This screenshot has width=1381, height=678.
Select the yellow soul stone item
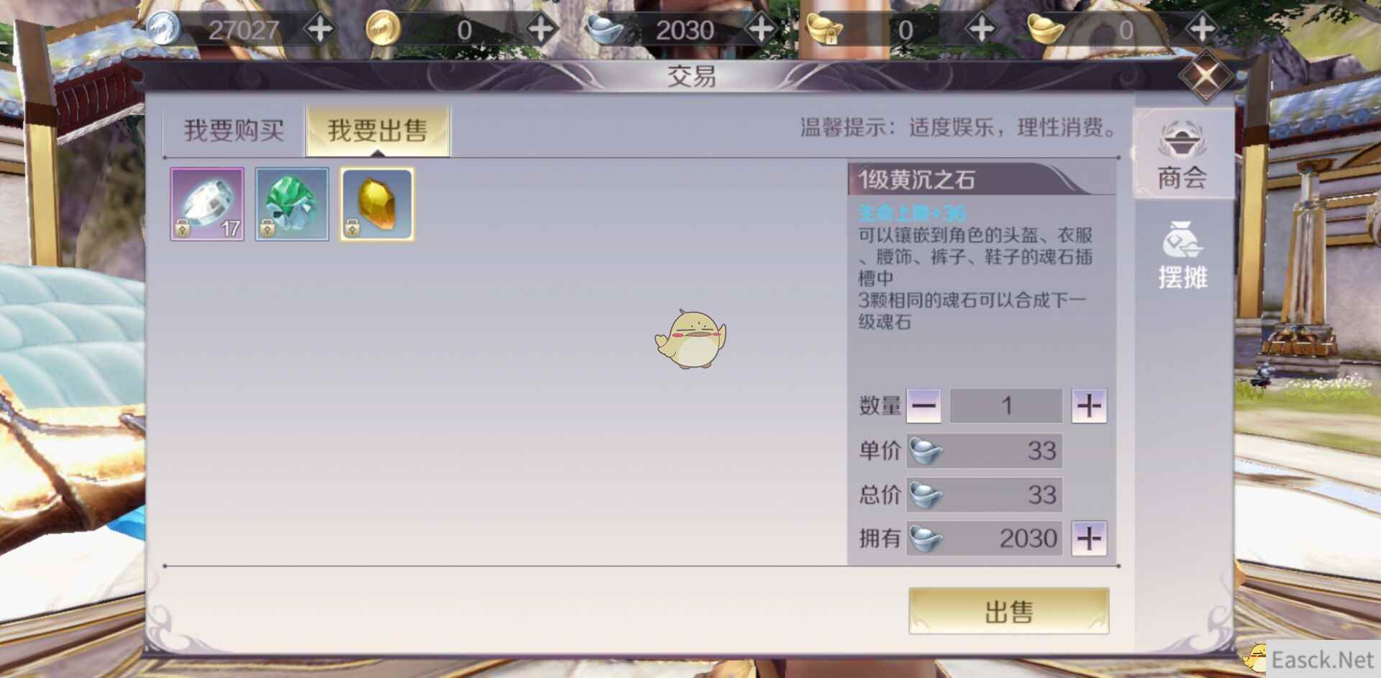coord(377,204)
